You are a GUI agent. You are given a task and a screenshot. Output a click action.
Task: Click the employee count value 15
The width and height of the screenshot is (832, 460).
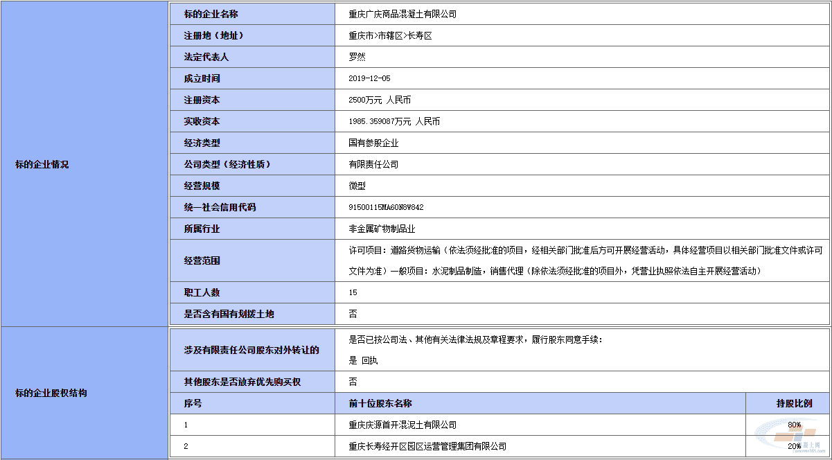click(353, 293)
